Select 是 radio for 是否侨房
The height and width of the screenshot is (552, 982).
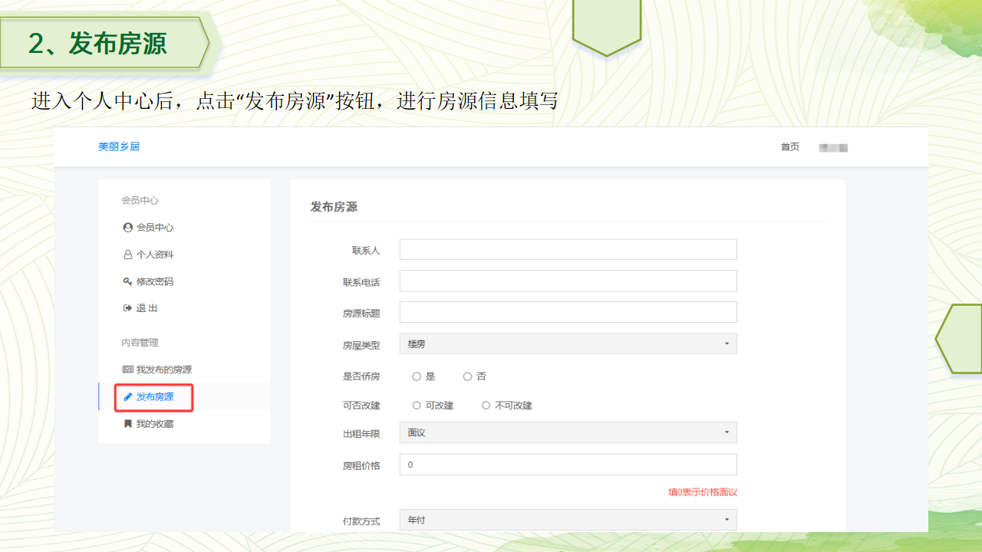click(x=417, y=376)
